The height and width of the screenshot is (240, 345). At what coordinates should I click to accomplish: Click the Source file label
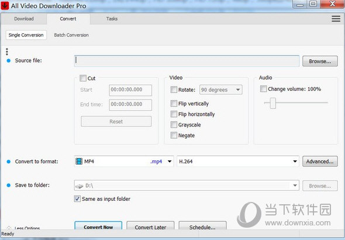(29, 60)
